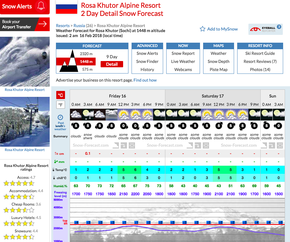Click the Russian flag icon
This screenshot has height=242, width=290.
67,7
